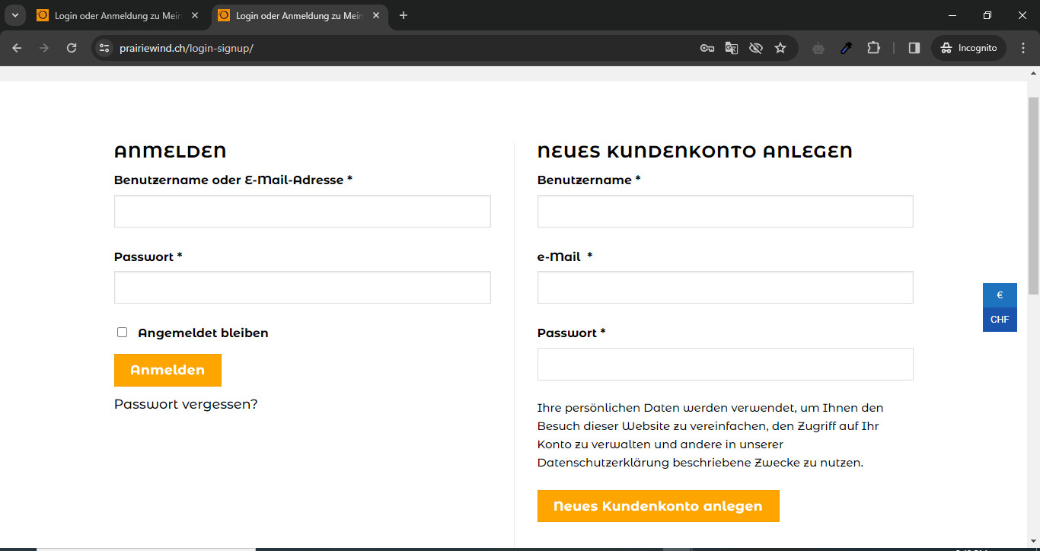Click the crossed-out eye tracking protection icon
1040x551 pixels.
click(x=755, y=48)
